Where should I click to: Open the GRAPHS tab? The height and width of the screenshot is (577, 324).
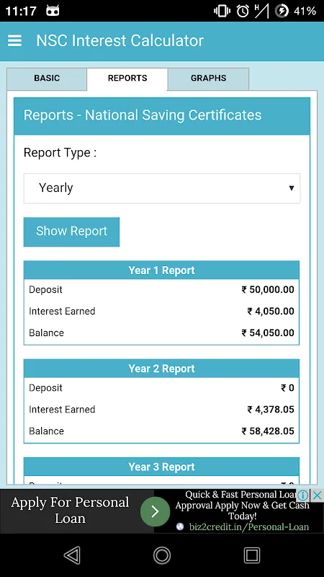[x=208, y=79]
